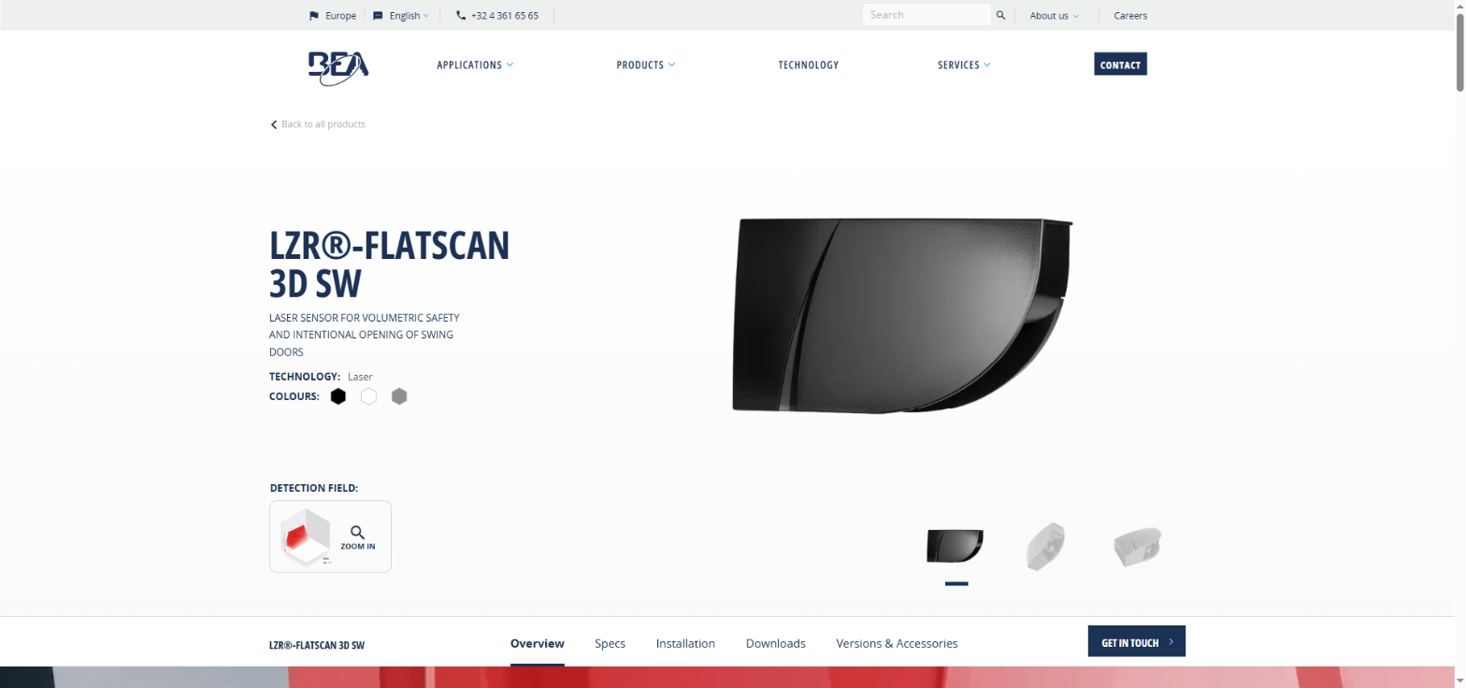Open the About us dropdown
1466x688 pixels.
coord(1054,15)
